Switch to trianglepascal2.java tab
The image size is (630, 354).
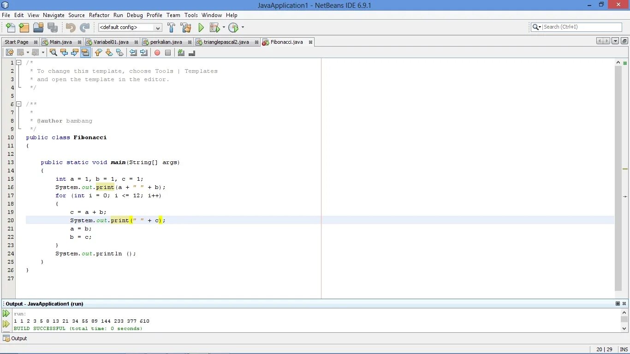point(226,42)
